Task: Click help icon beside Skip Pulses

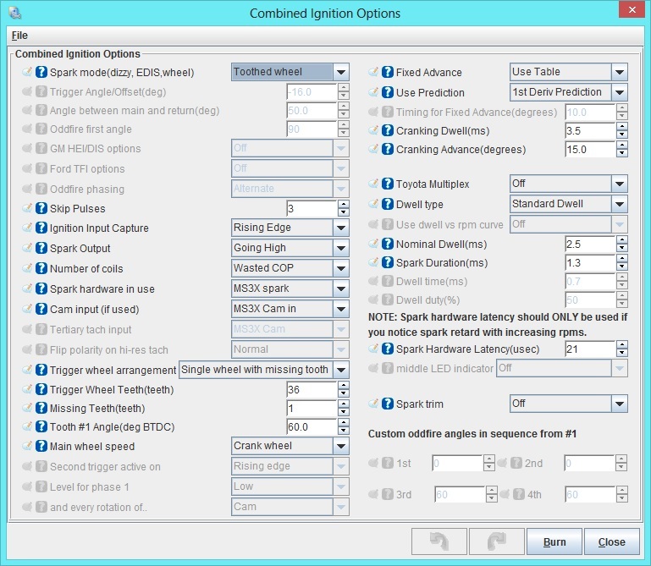Action: click(x=41, y=208)
